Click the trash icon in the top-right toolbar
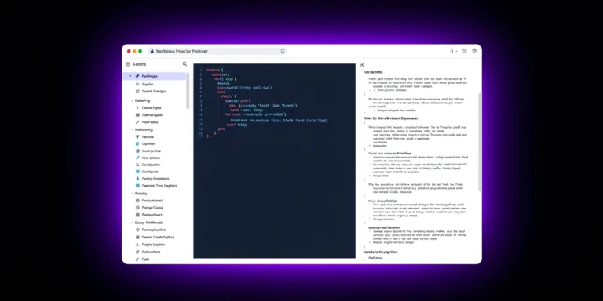 474,51
